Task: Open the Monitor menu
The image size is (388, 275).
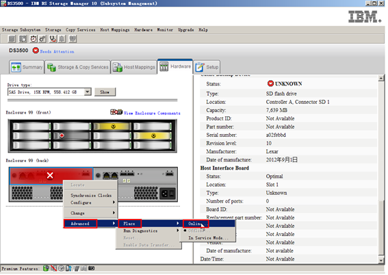Action: [x=165, y=30]
